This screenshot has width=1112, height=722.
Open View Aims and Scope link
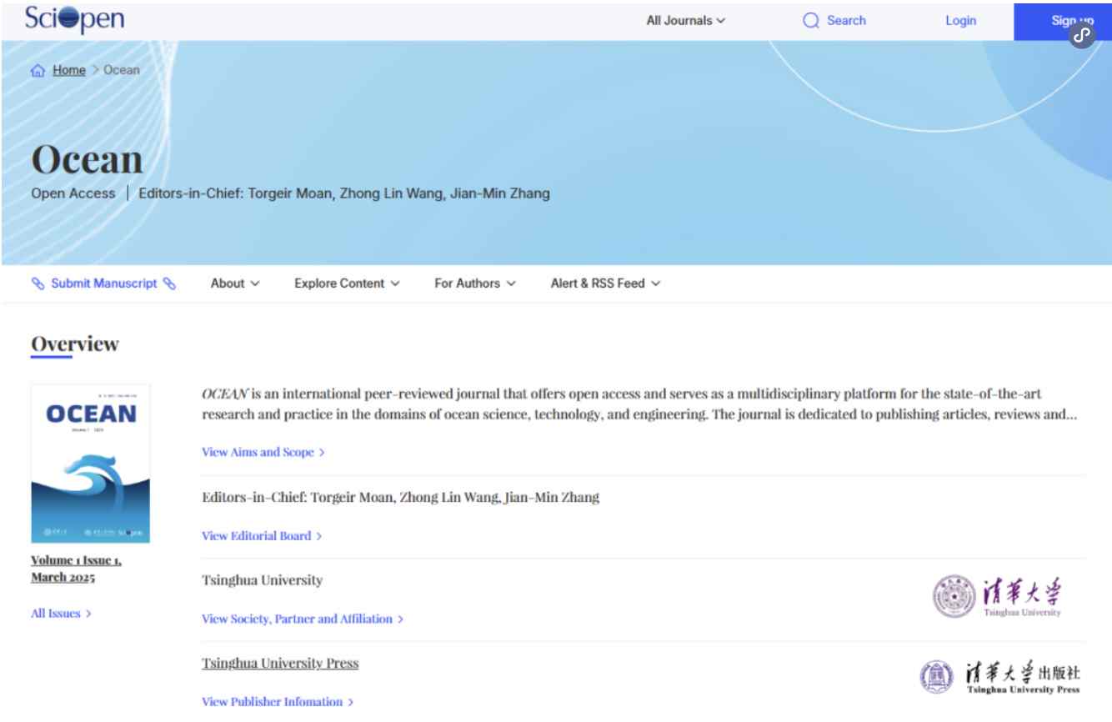click(x=263, y=452)
